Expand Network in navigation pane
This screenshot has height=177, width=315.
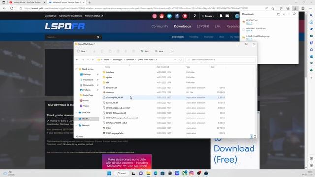pyautogui.click(x=76, y=126)
